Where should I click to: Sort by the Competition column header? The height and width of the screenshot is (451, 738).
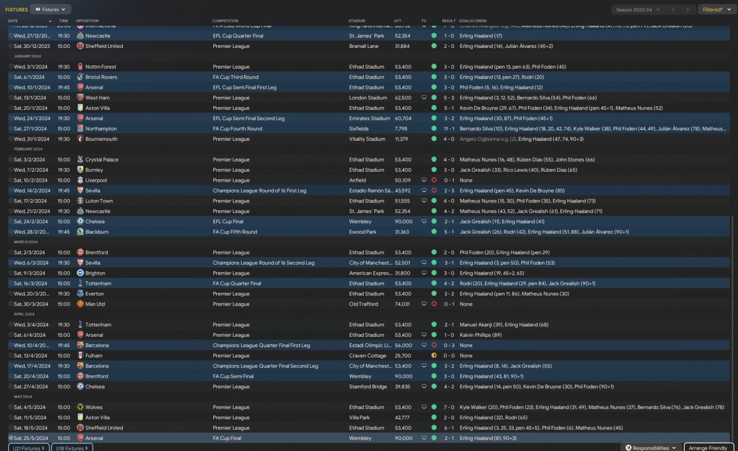[x=224, y=21]
